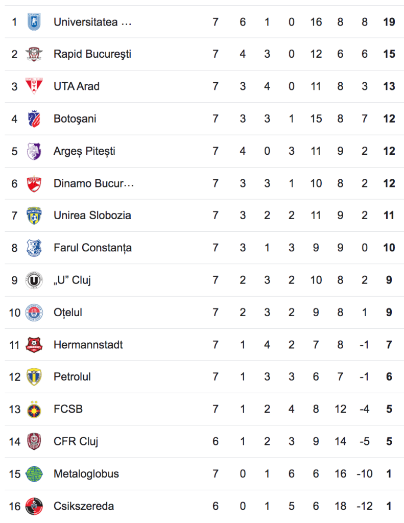
Task: Select Universitatea's 19 points value
Action: pos(389,22)
